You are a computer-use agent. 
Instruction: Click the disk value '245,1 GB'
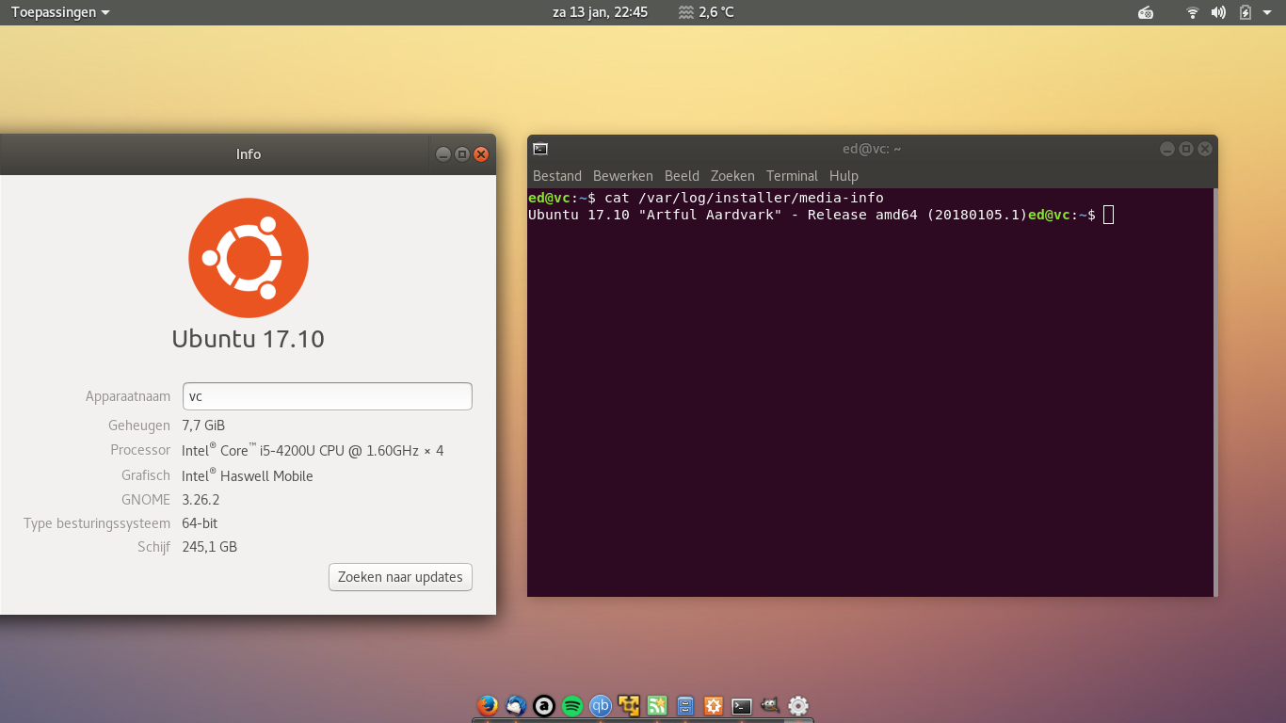point(209,547)
